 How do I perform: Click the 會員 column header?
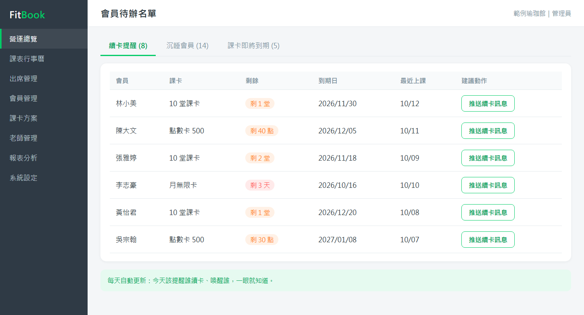(x=122, y=81)
